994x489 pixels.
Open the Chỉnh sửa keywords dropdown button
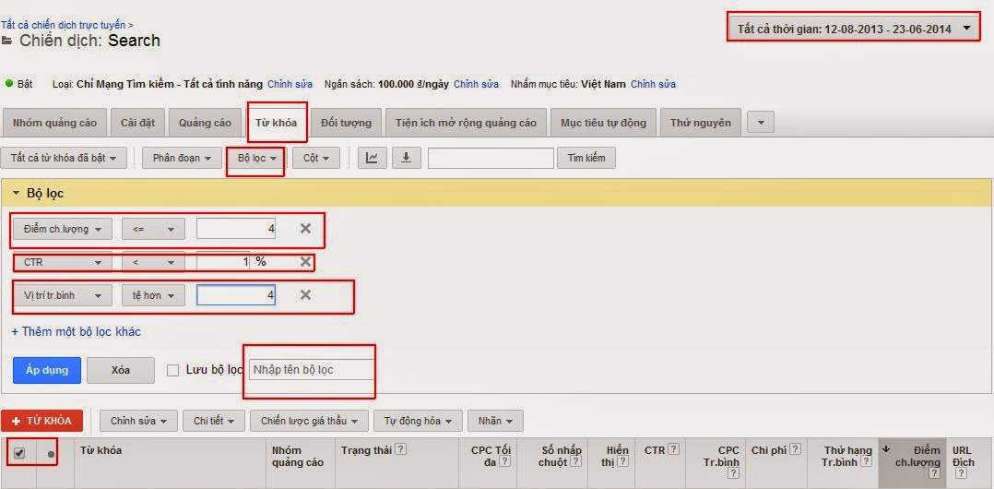click(x=138, y=421)
